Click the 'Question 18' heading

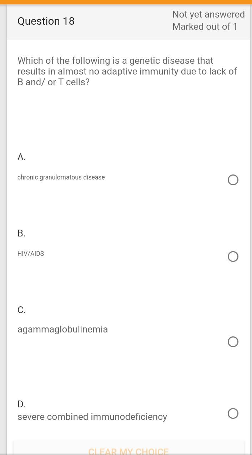click(46, 21)
